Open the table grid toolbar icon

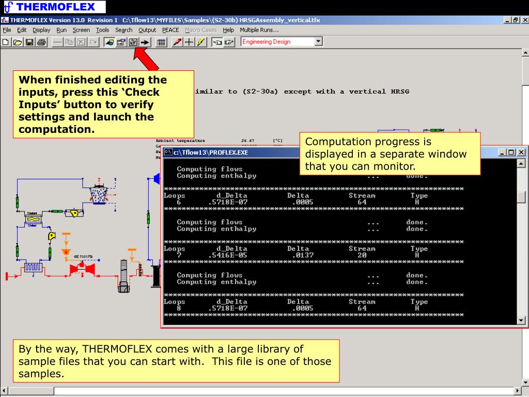pyautogui.click(x=161, y=42)
